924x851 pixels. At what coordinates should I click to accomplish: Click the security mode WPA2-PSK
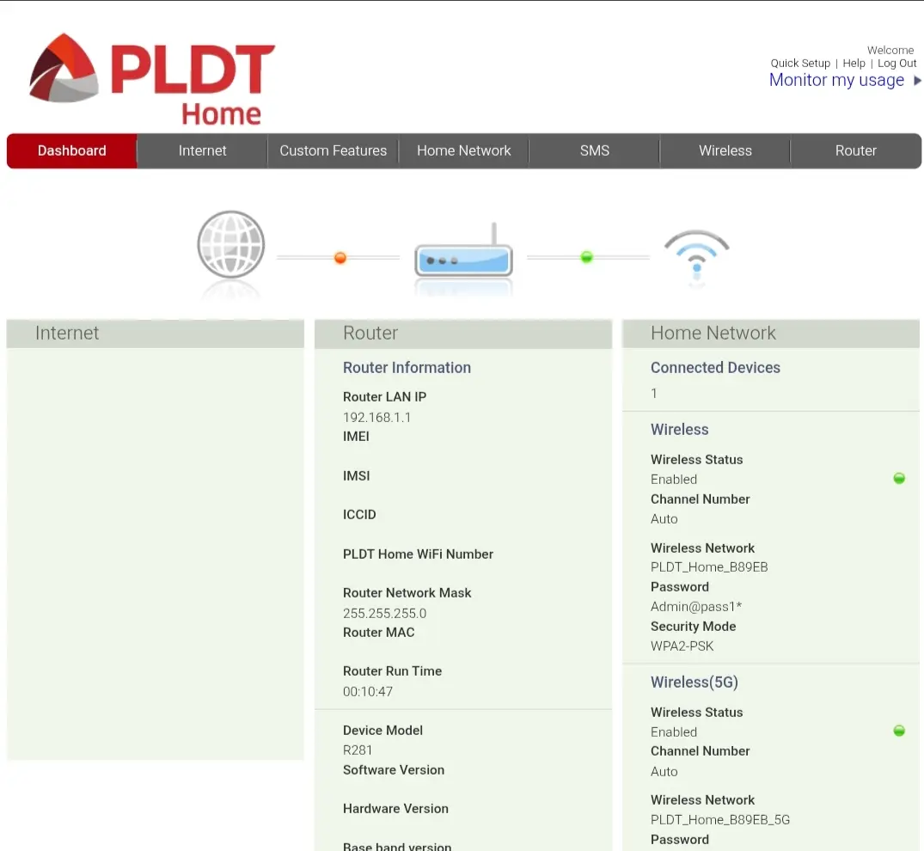click(682, 646)
